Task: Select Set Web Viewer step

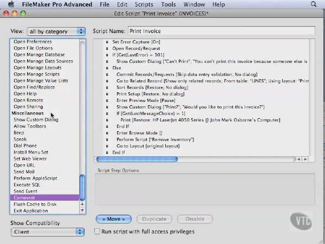Action: pos(44,158)
